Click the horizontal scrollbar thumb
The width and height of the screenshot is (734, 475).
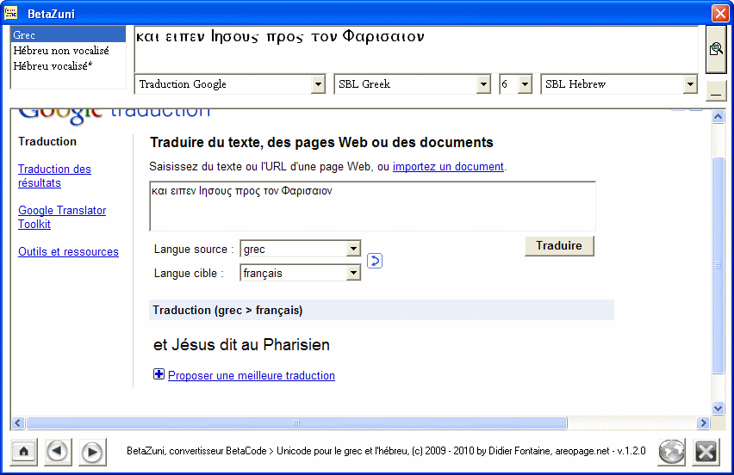[x=296, y=423]
